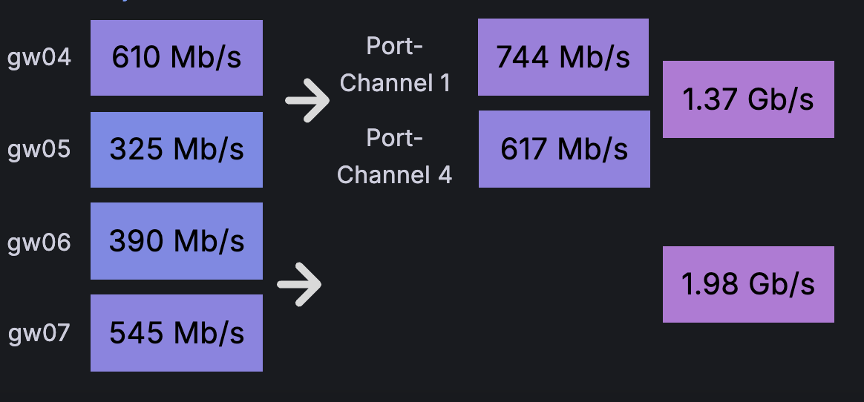Click the 617 Mb/s Port-Channel 4 value
The height and width of the screenshot is (402, 864).
pos(564,149)
